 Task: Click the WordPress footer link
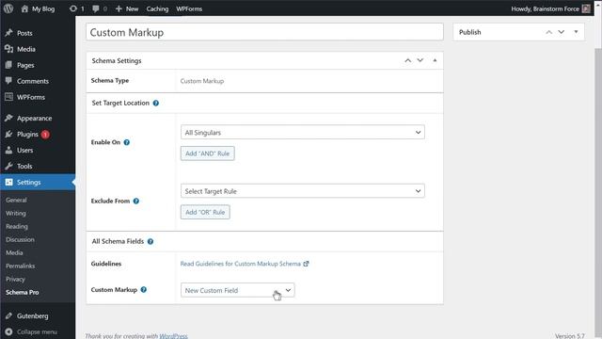tap(173, 336)
